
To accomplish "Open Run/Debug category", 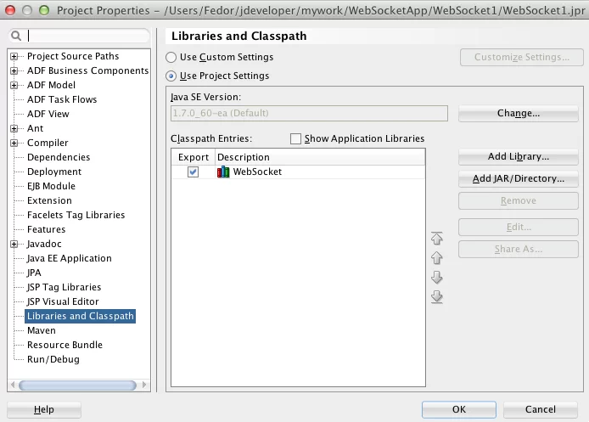I will tap(53, 360).
